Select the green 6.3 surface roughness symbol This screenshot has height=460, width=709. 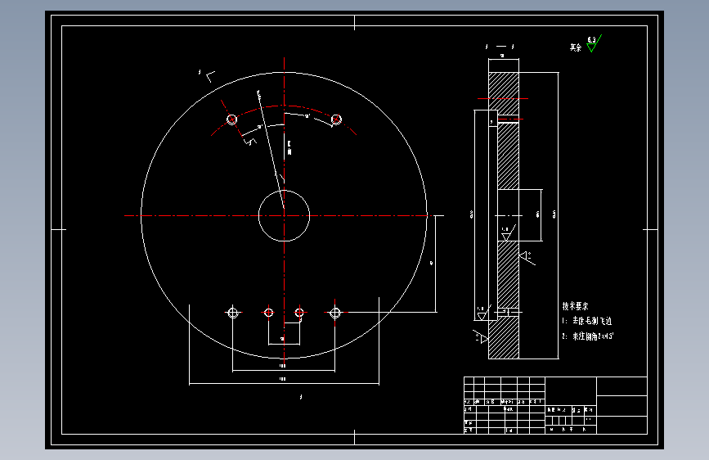click(594, 44)
